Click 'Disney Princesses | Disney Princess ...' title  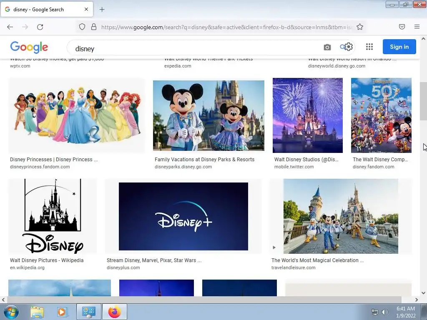point(54,160)
